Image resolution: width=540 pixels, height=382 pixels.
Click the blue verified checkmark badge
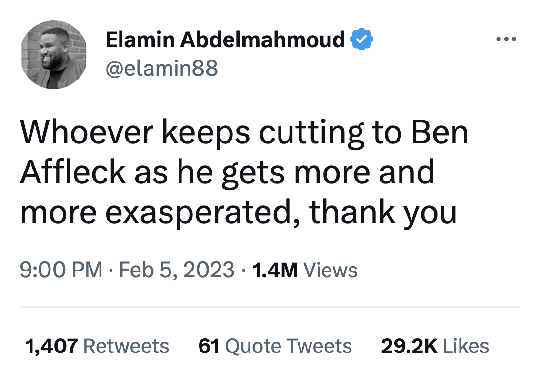coord(362,40)
